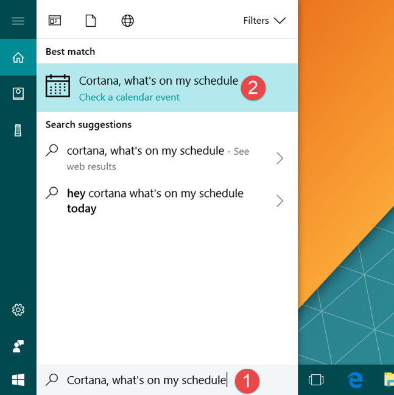Screen dimensions: 394x395
Task: Click the 'Best match' heading
Action: coord(71,52)
